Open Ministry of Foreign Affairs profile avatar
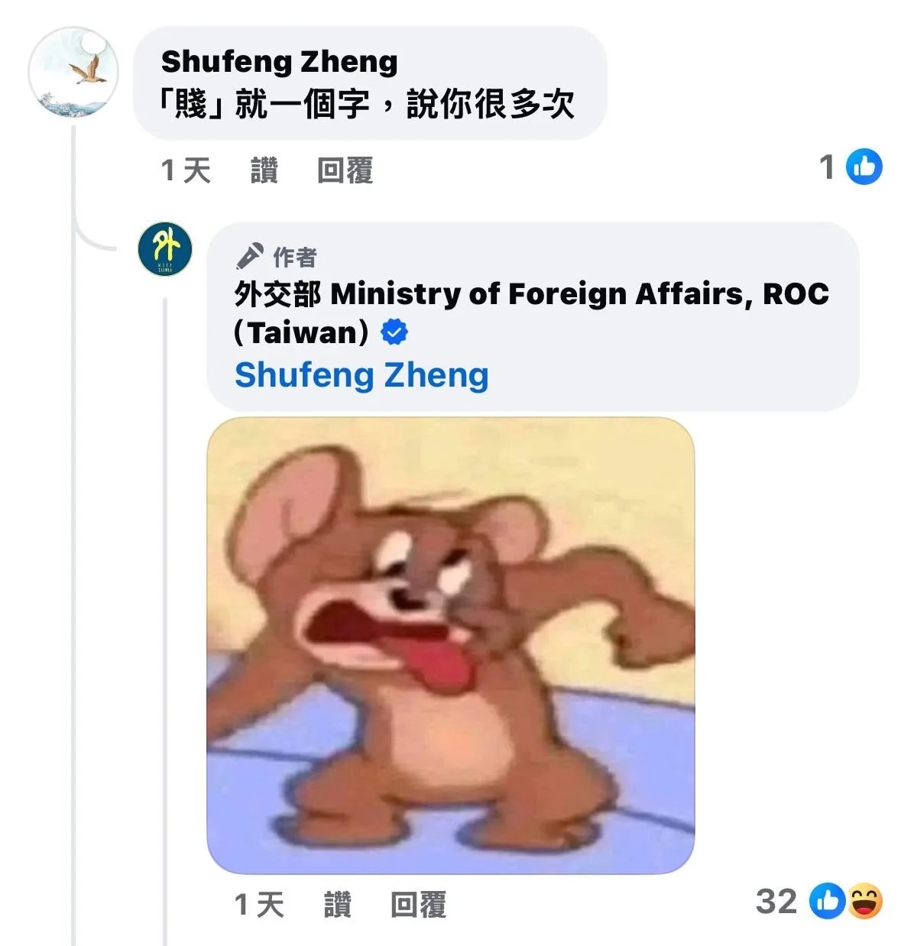Viewport: 901px width, 946px height. point(165,249)
